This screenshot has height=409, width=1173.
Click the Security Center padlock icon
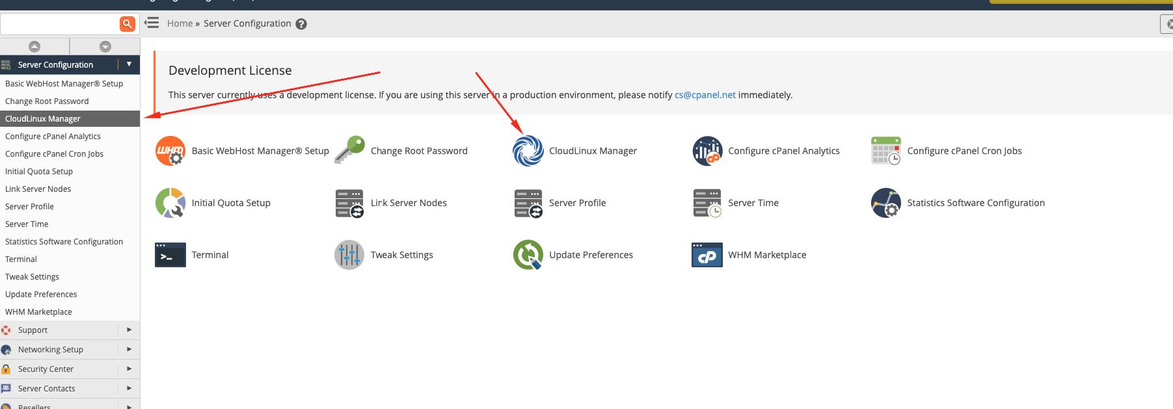point(6,369)
